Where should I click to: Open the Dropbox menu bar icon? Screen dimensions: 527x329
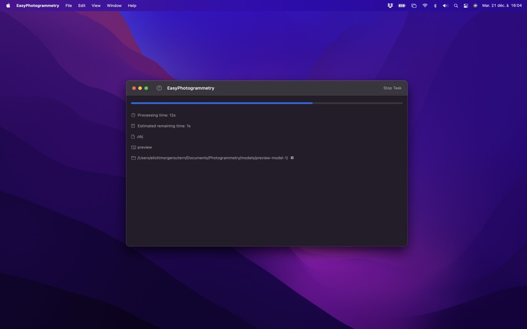(390, 6)
